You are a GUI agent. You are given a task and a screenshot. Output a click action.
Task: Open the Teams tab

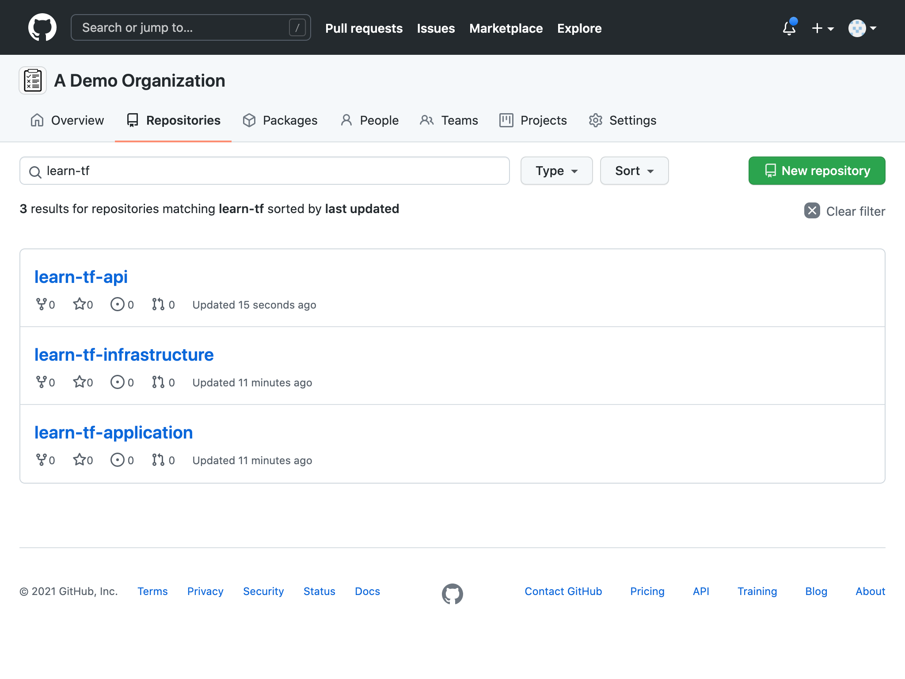[449, 120]
